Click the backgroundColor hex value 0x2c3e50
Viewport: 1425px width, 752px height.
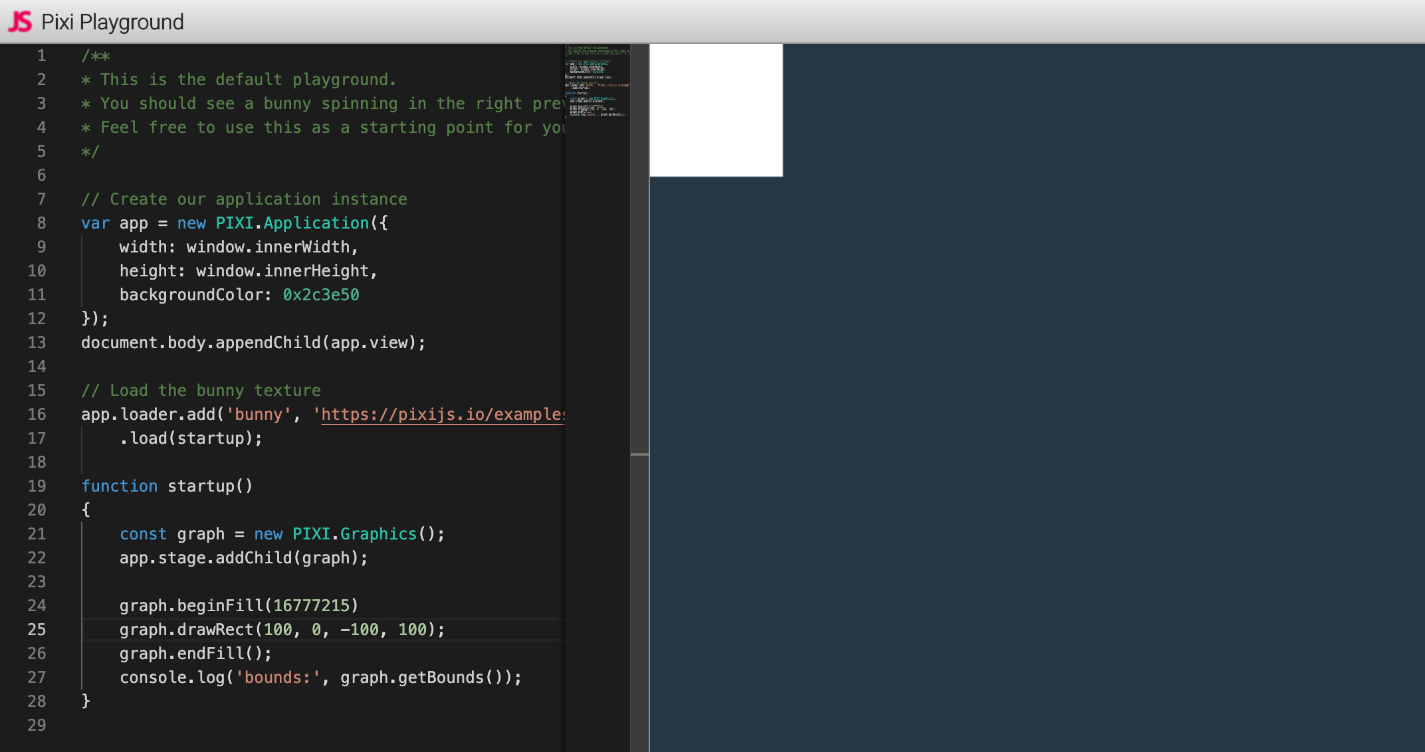(x=320, y=294)
